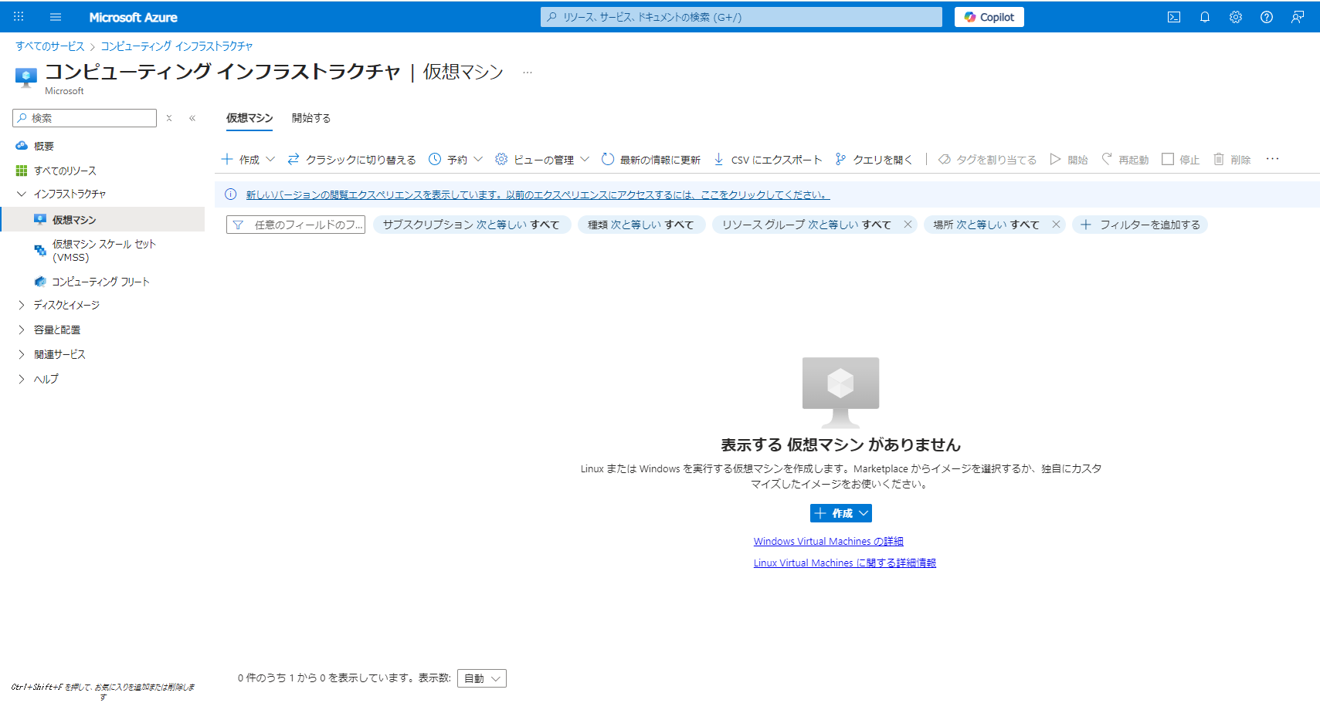The width and height of the screenshot is (1320, 703).
Task: Select 仮想マシン in the sidebar
Action: pyautogui.click(x=102, y=219)
